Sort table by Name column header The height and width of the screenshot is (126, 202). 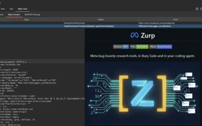point(101,20)
